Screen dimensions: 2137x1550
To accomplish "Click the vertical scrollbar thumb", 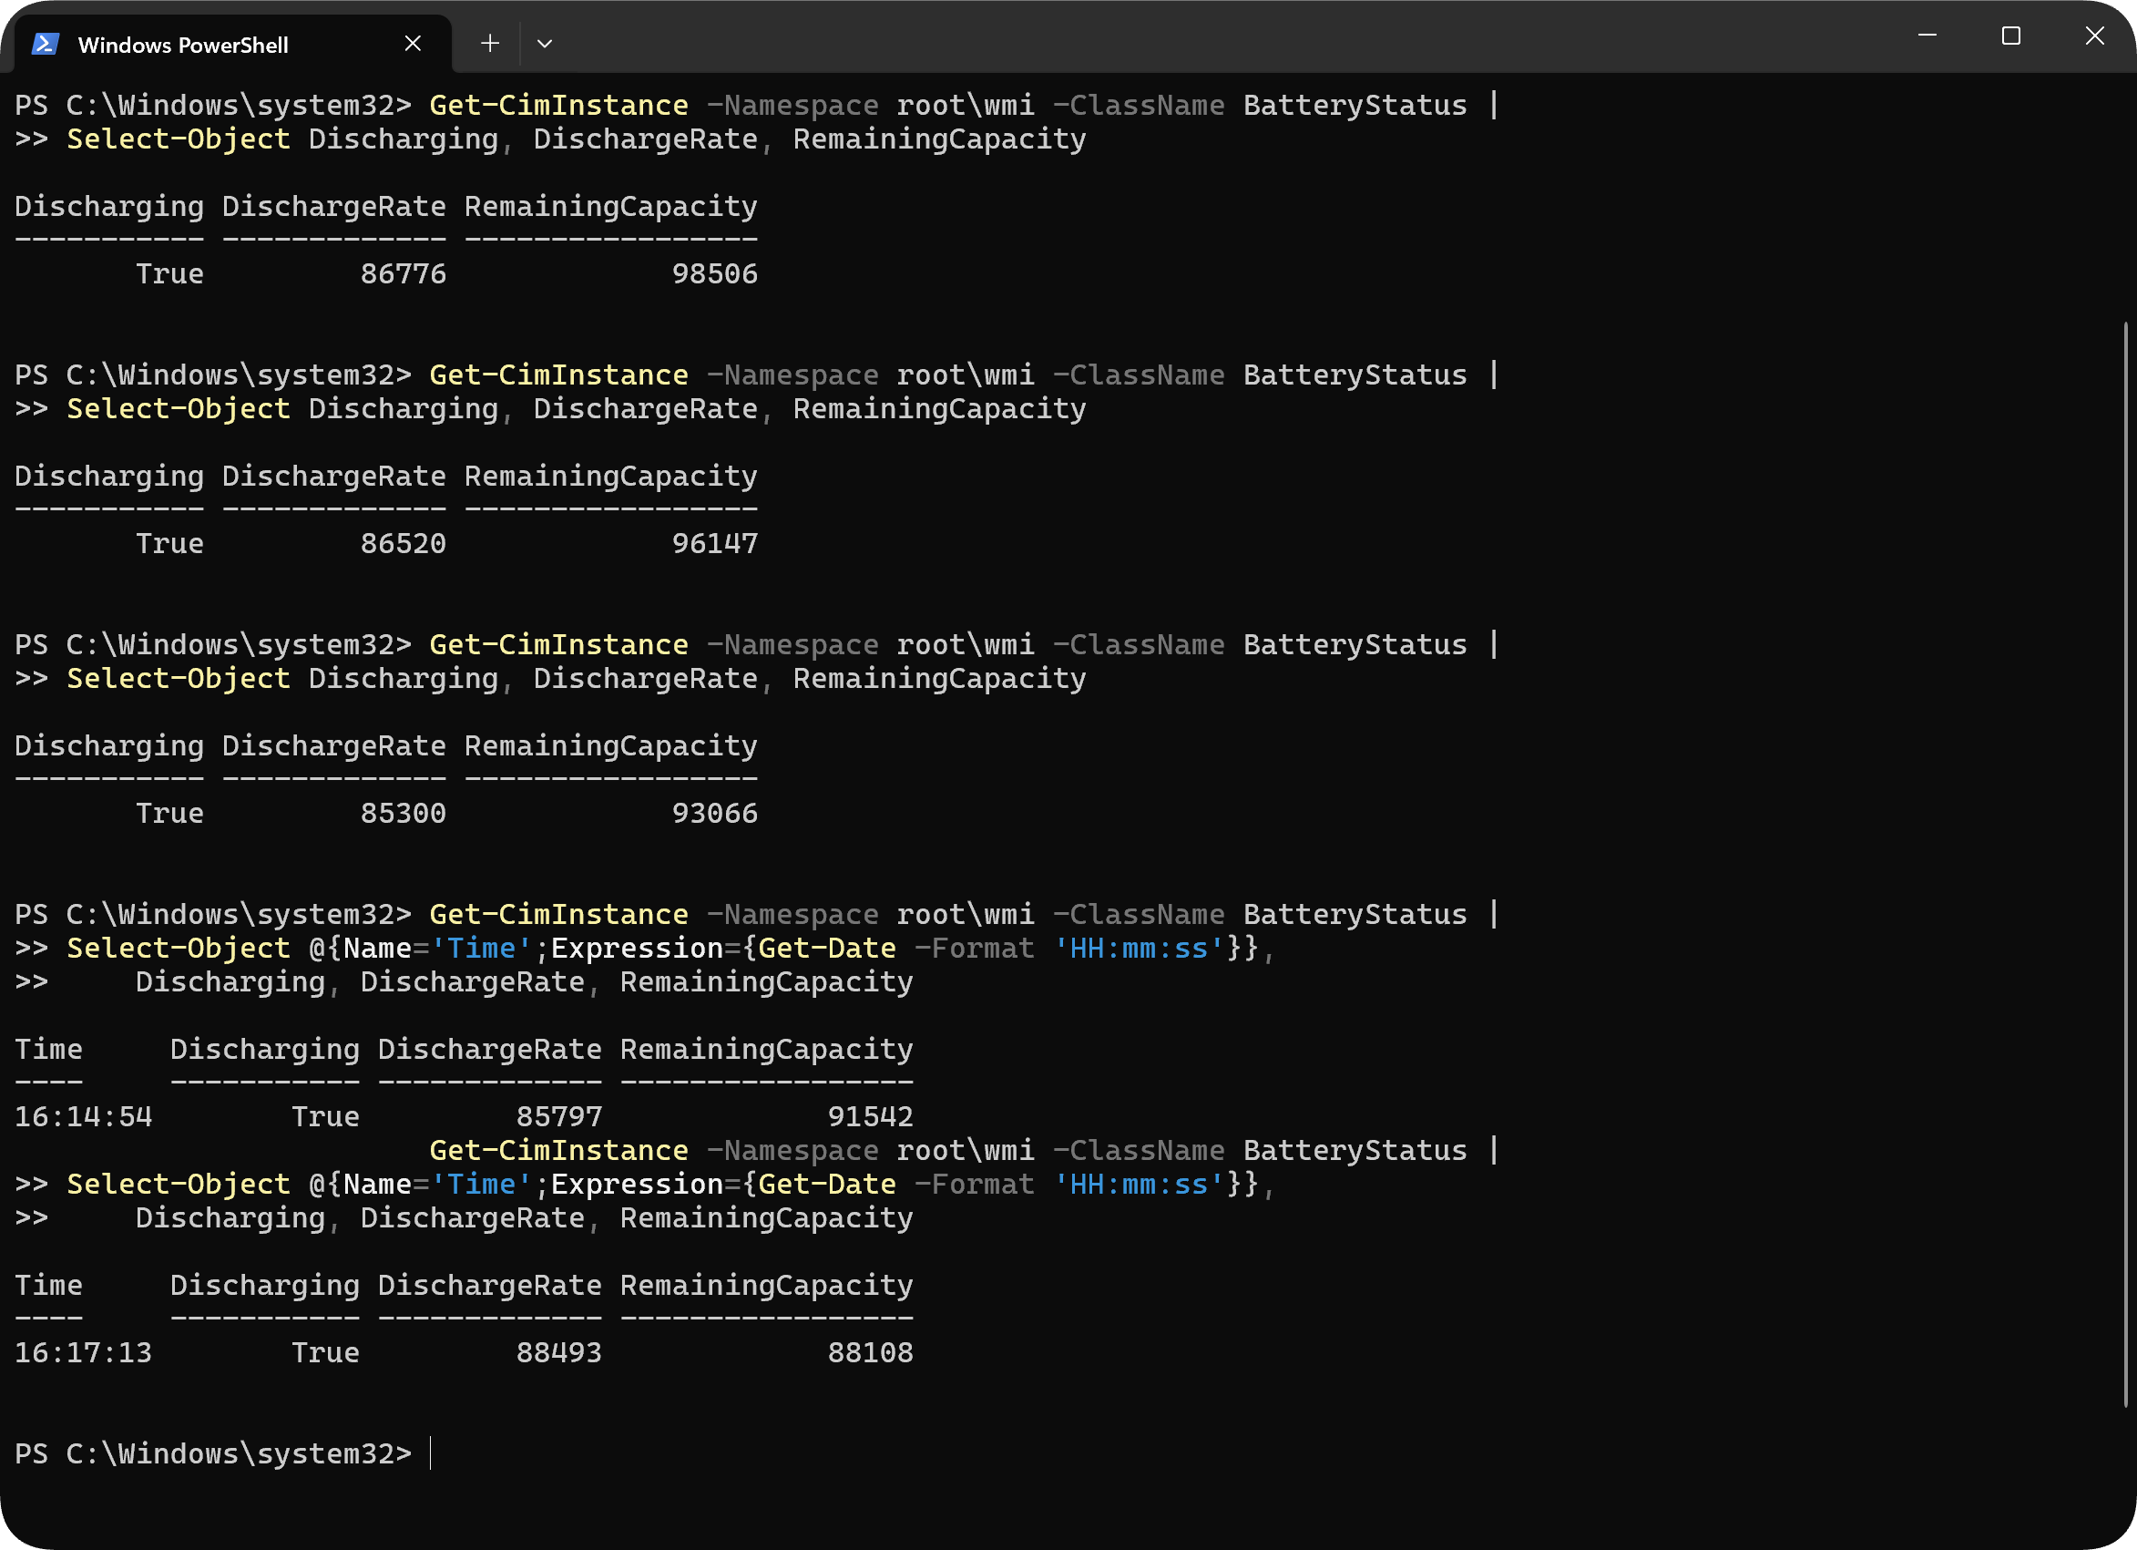I will (x=2125, y=864).
